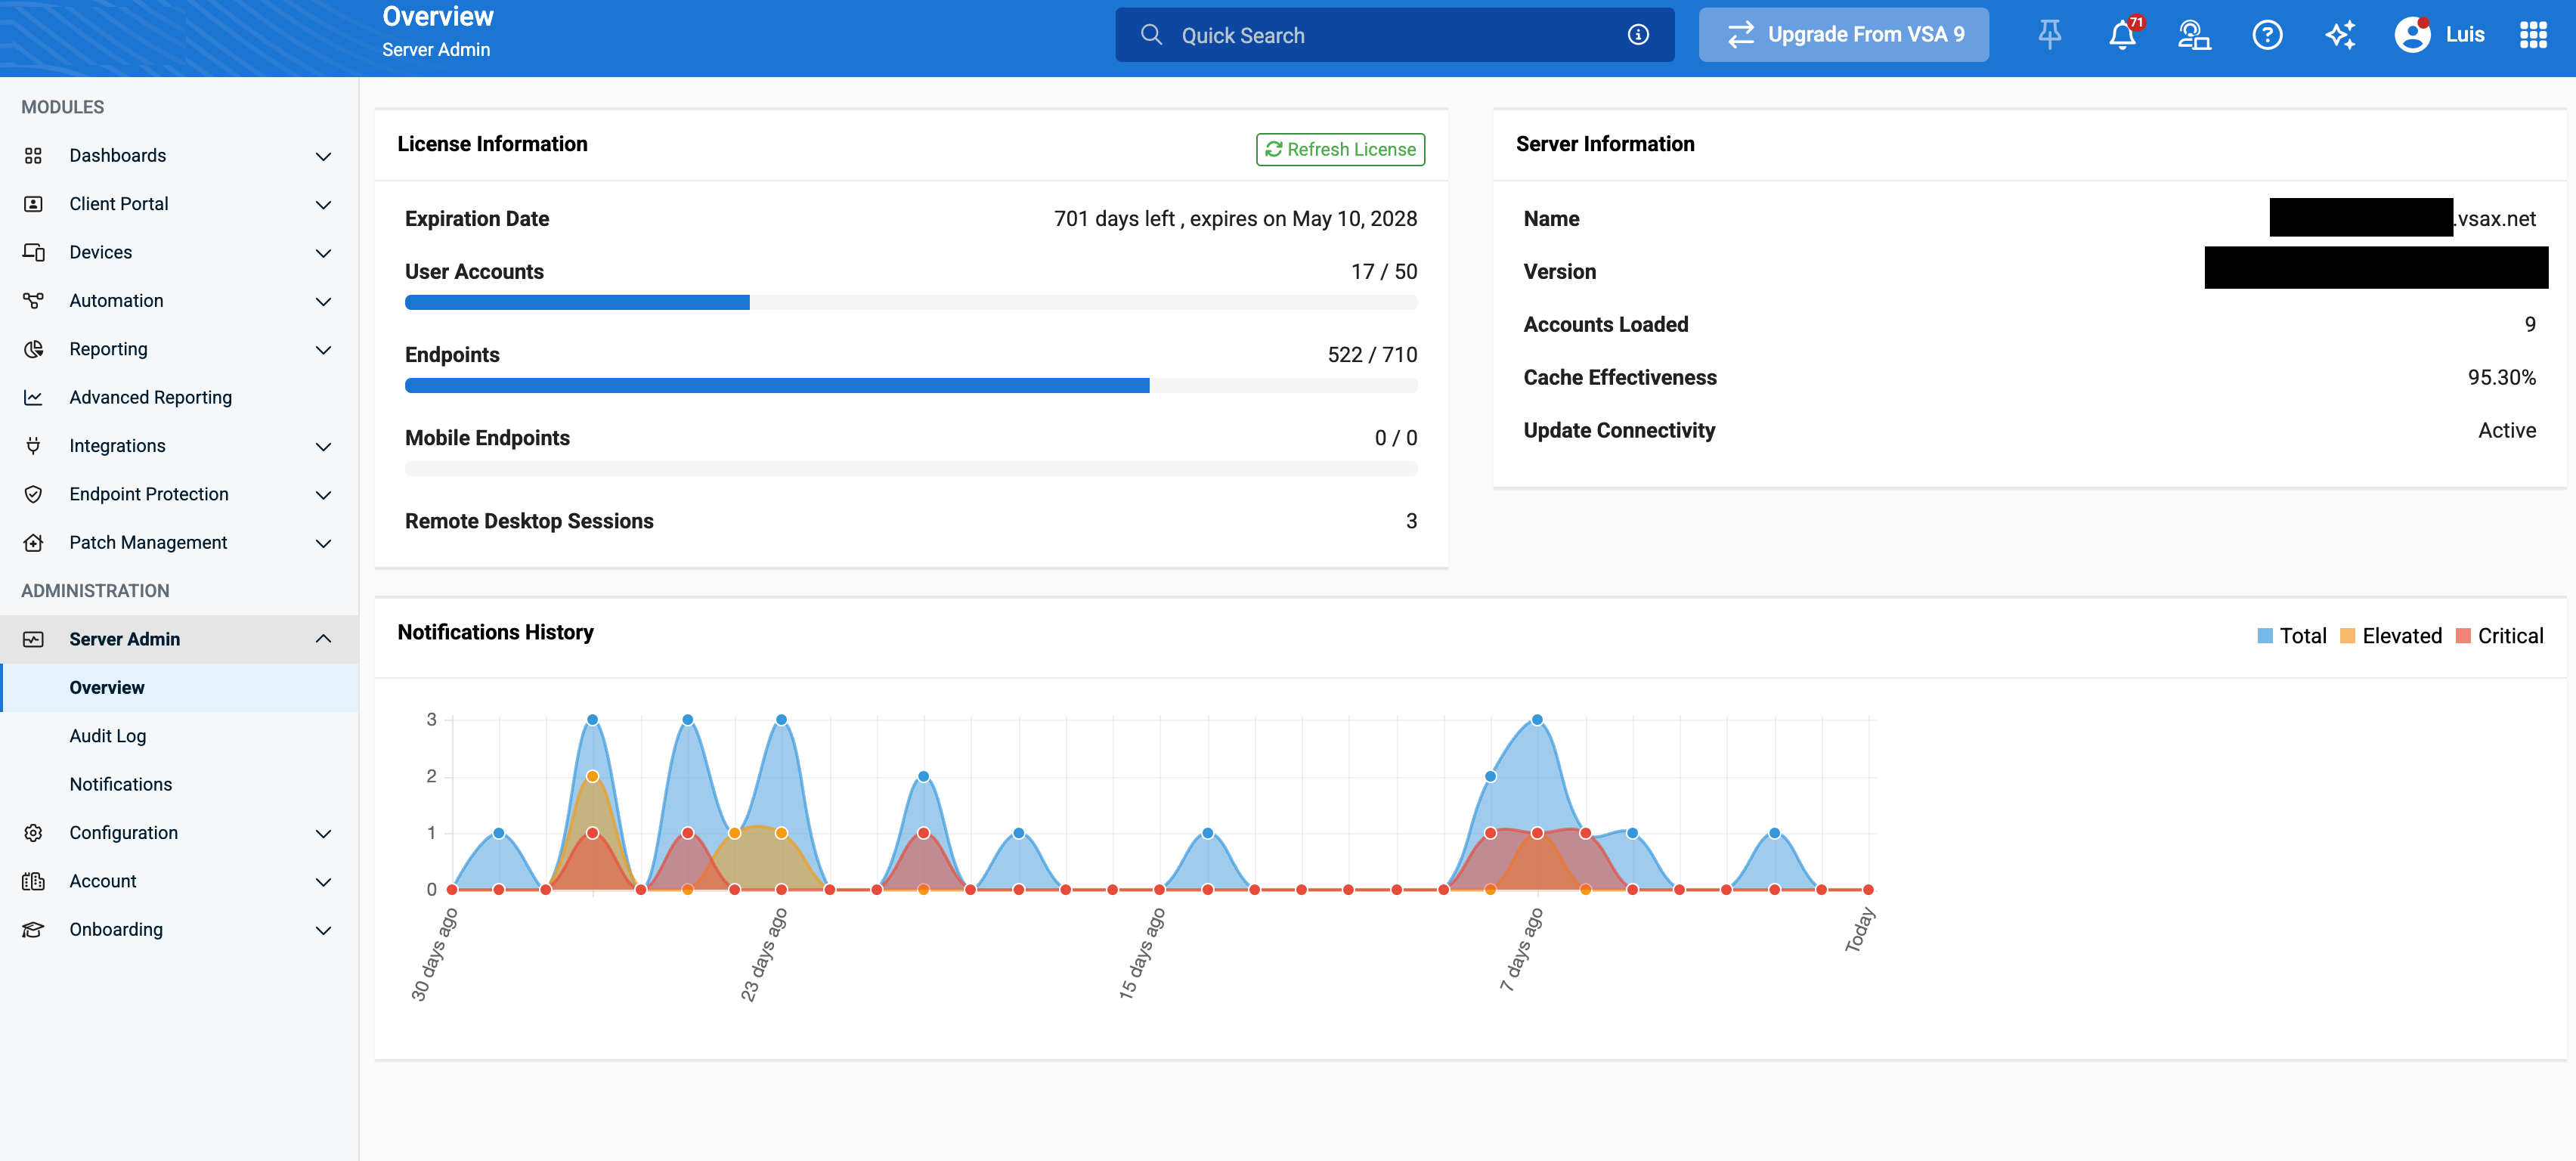
Task: Collapse the Server Admin section chevron
Action: point(323,639)
